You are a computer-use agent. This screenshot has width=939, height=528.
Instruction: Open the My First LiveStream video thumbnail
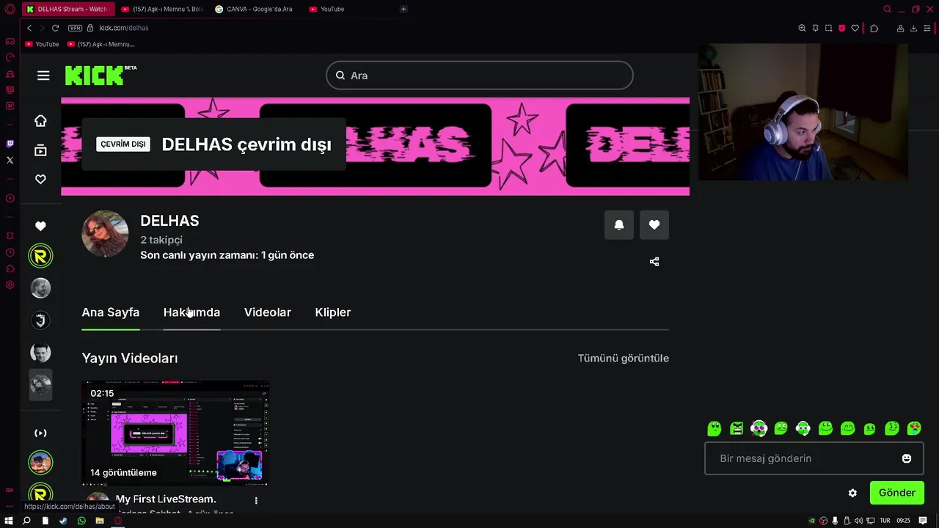coord(175,433)
